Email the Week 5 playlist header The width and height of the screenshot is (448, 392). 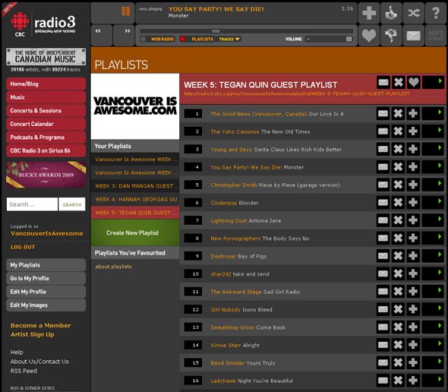[383, 83]
